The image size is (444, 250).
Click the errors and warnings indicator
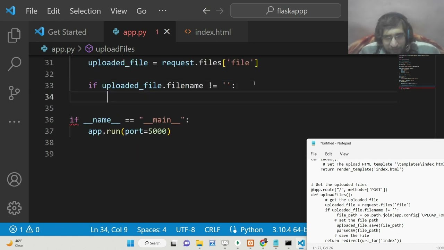click(x=24, y=230)
